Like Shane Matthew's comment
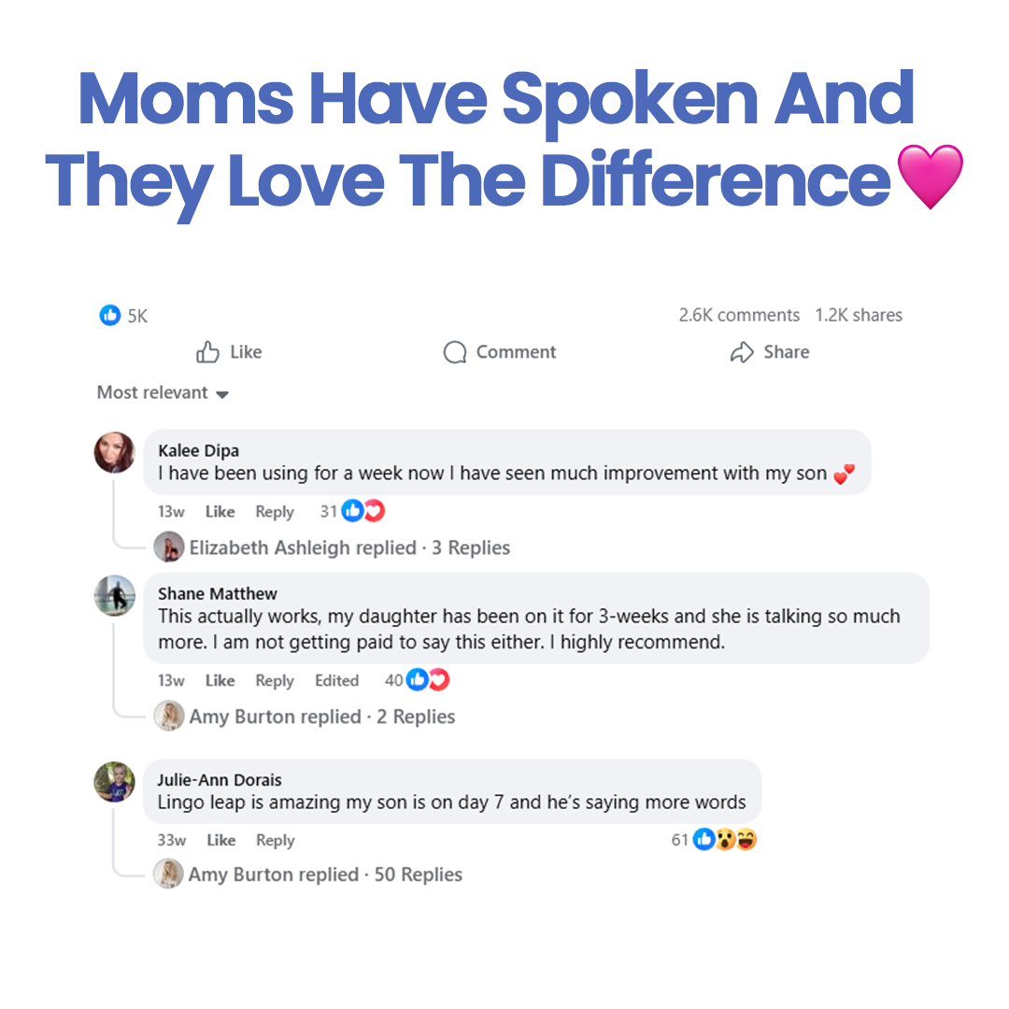This screenshot has height=1009, width=1009. 220,680
